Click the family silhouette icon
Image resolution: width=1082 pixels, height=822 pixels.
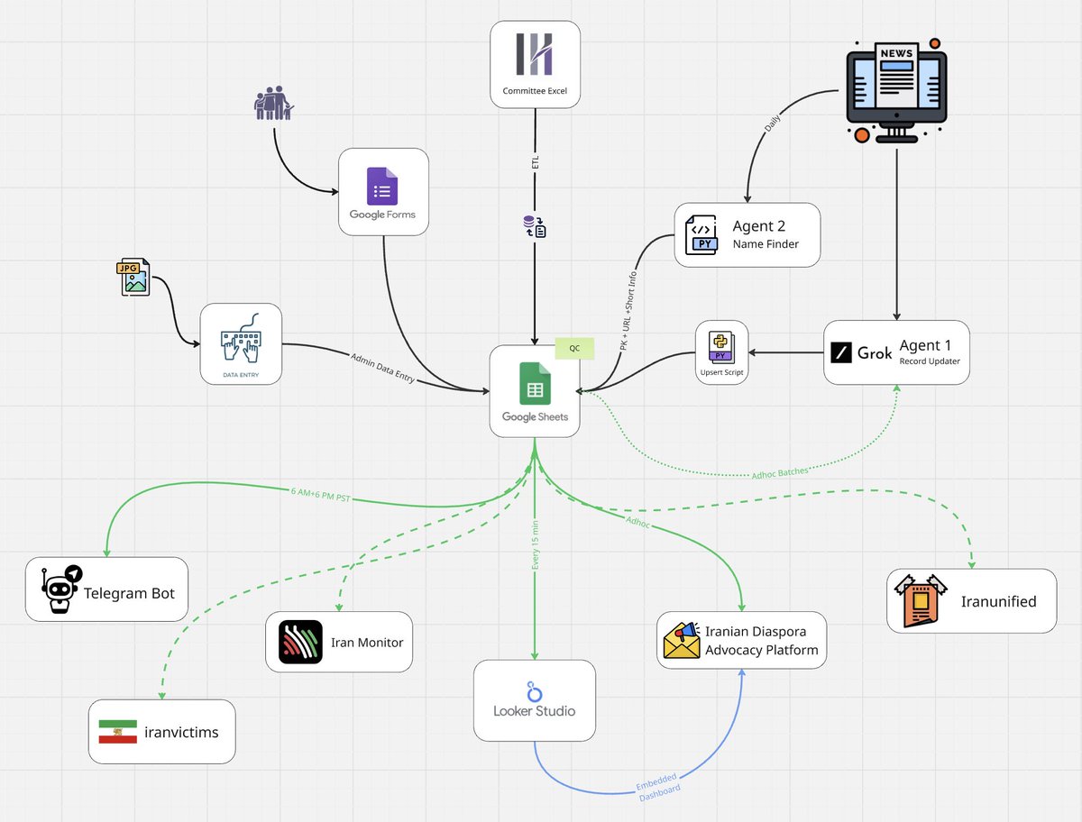pyautogui.click(x=274, y=103)
